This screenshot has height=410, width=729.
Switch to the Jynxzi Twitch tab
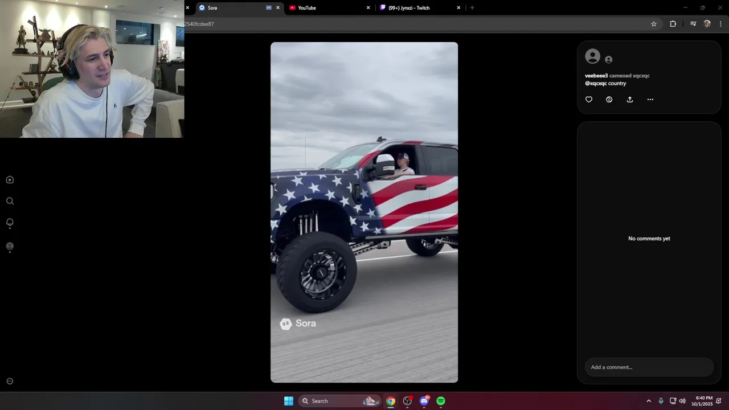coord(419,8)
